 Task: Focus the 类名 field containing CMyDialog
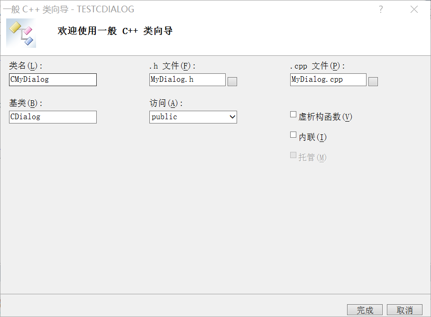pos(53,79)
